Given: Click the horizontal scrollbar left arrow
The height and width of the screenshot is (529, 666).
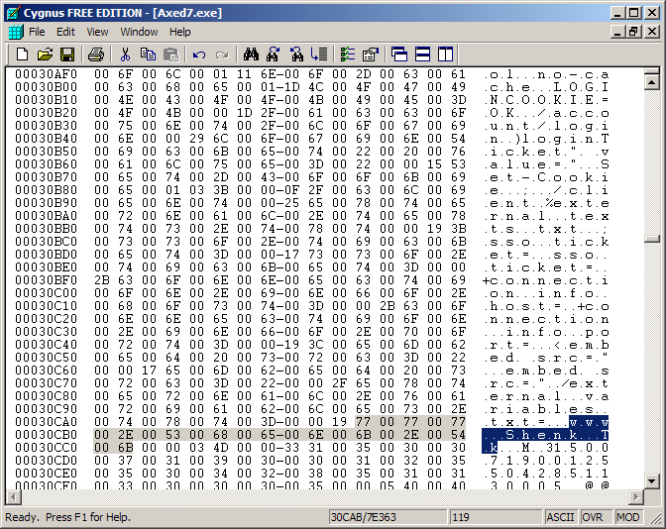Looking at the screenshot, I should [13, 496].
